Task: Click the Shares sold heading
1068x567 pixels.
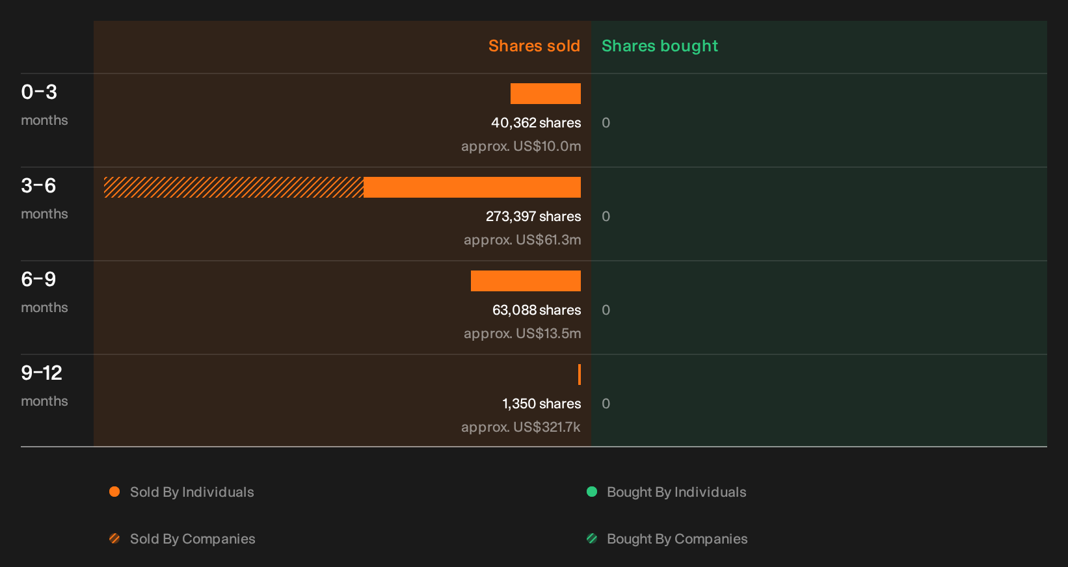Action: pos(534,46)
